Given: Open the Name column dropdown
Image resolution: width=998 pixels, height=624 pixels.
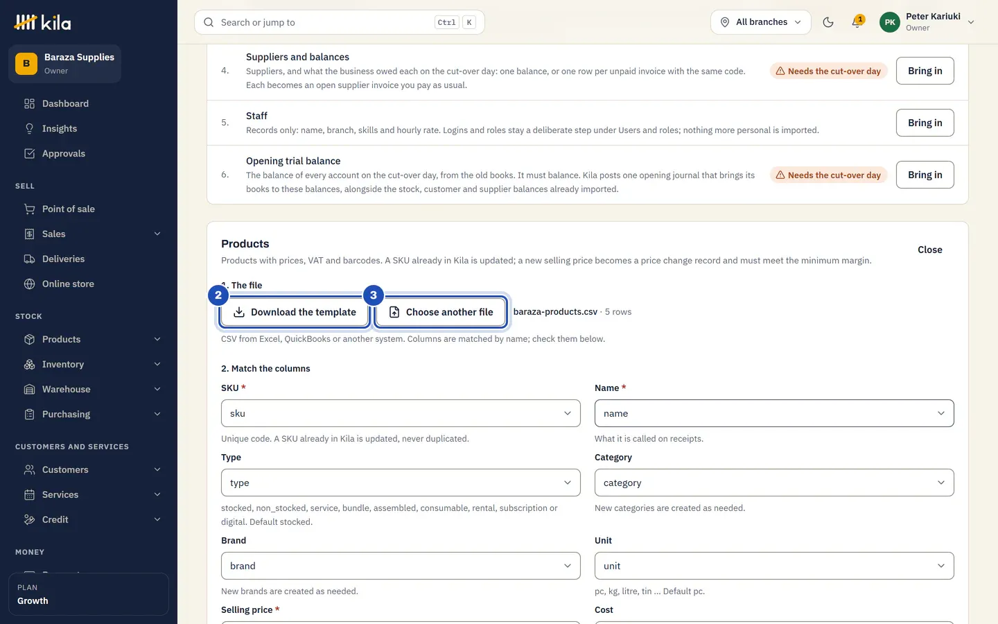Looking at the screenshot, I should 774,413.
